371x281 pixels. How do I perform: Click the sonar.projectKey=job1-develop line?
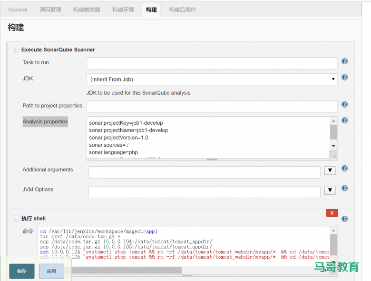126,123
